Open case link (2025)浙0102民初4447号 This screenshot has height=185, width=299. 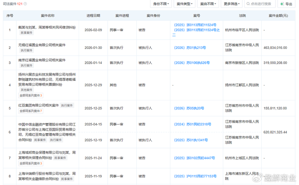coord(194,158)
